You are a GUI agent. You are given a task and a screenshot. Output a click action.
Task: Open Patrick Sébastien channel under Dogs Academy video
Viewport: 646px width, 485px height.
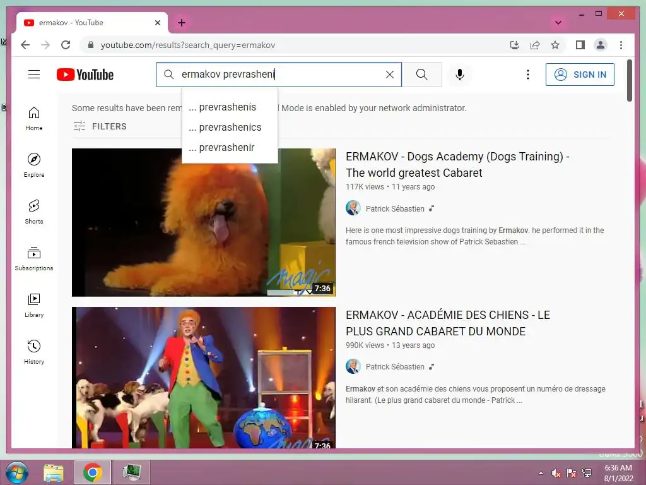[395, 208]
